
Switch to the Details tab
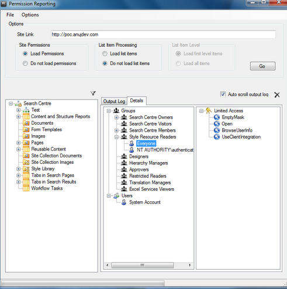[x=137, y=101]
